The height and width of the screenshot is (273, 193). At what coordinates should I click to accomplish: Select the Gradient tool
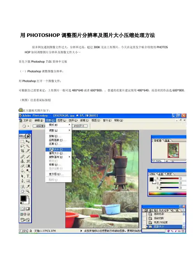tap(28, 166)
